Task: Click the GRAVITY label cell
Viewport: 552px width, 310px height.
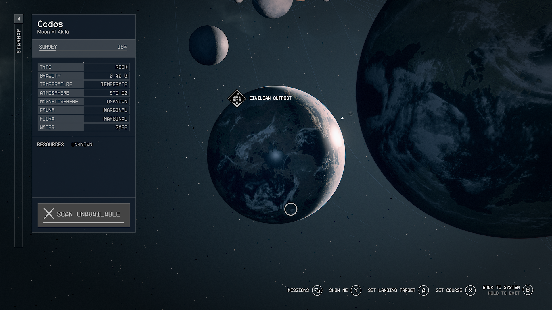Action: tap(61, 76)
